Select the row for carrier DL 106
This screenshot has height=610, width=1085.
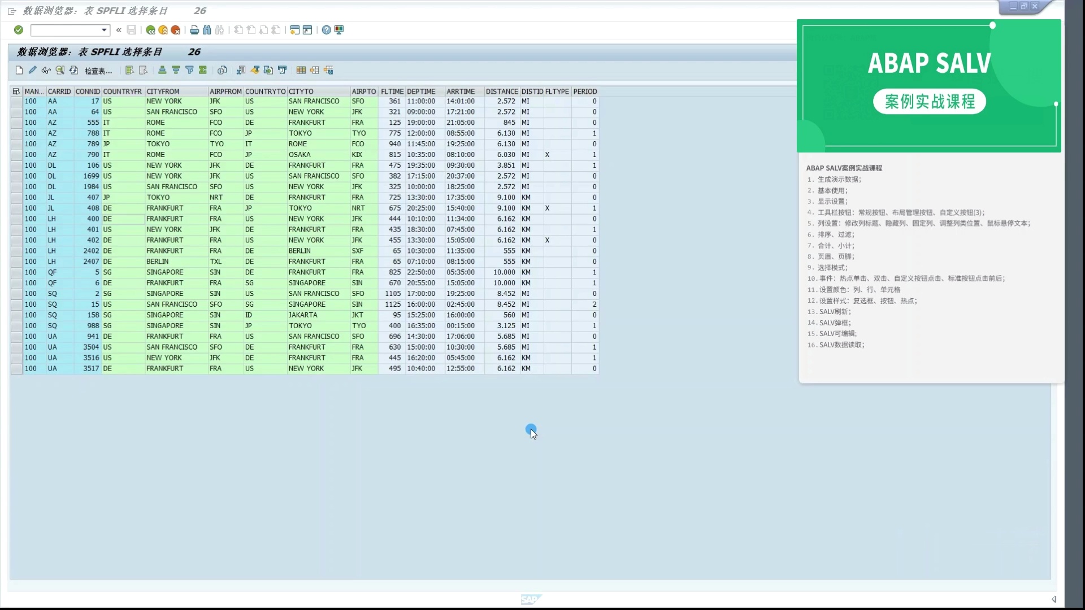[16, 165]
